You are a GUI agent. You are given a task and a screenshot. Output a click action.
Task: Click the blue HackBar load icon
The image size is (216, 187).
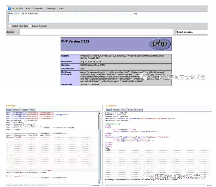coord(9,8)
